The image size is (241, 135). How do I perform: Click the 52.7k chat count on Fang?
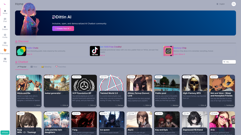76,113
